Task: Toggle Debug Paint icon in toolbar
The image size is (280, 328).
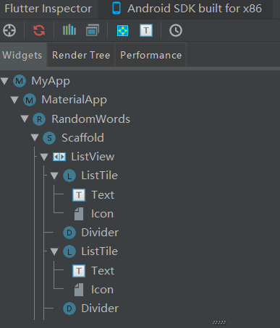Action: 122,30
